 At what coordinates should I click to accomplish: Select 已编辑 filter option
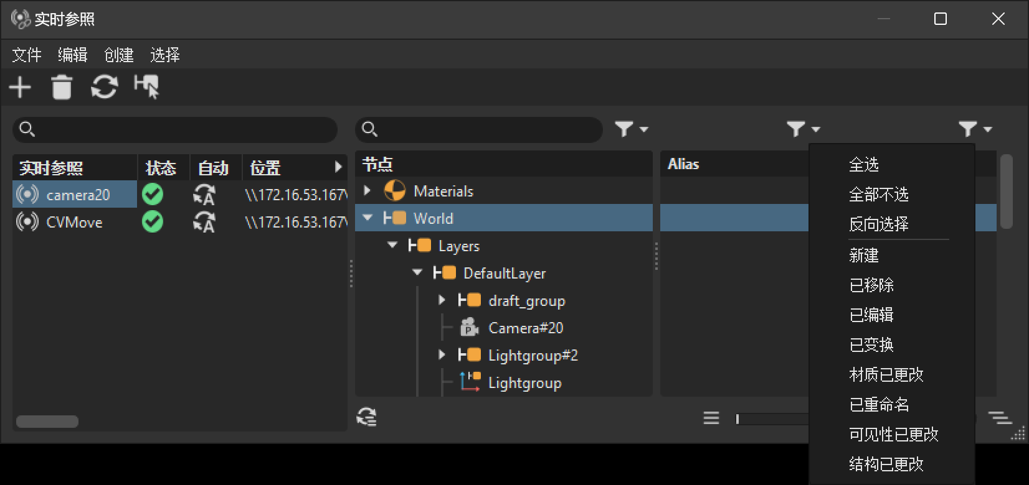tap(871, 315)
